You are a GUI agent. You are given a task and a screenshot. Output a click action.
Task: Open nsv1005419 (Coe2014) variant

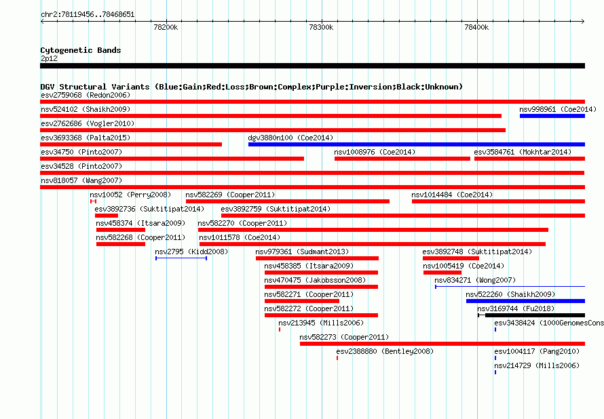click(x=464, y=266)
